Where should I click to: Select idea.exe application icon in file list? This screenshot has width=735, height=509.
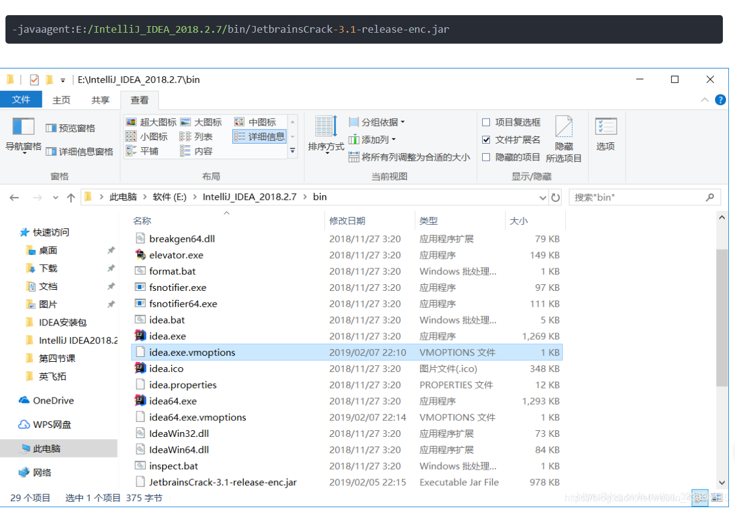tap(140, 336)
